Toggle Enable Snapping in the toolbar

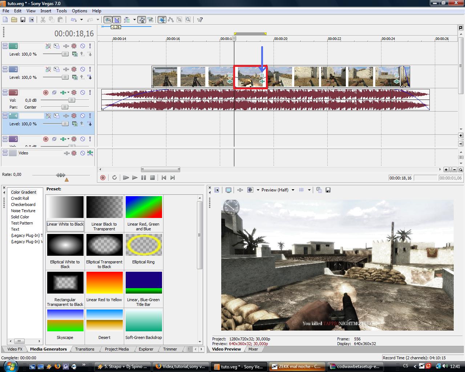click(108, 20)
